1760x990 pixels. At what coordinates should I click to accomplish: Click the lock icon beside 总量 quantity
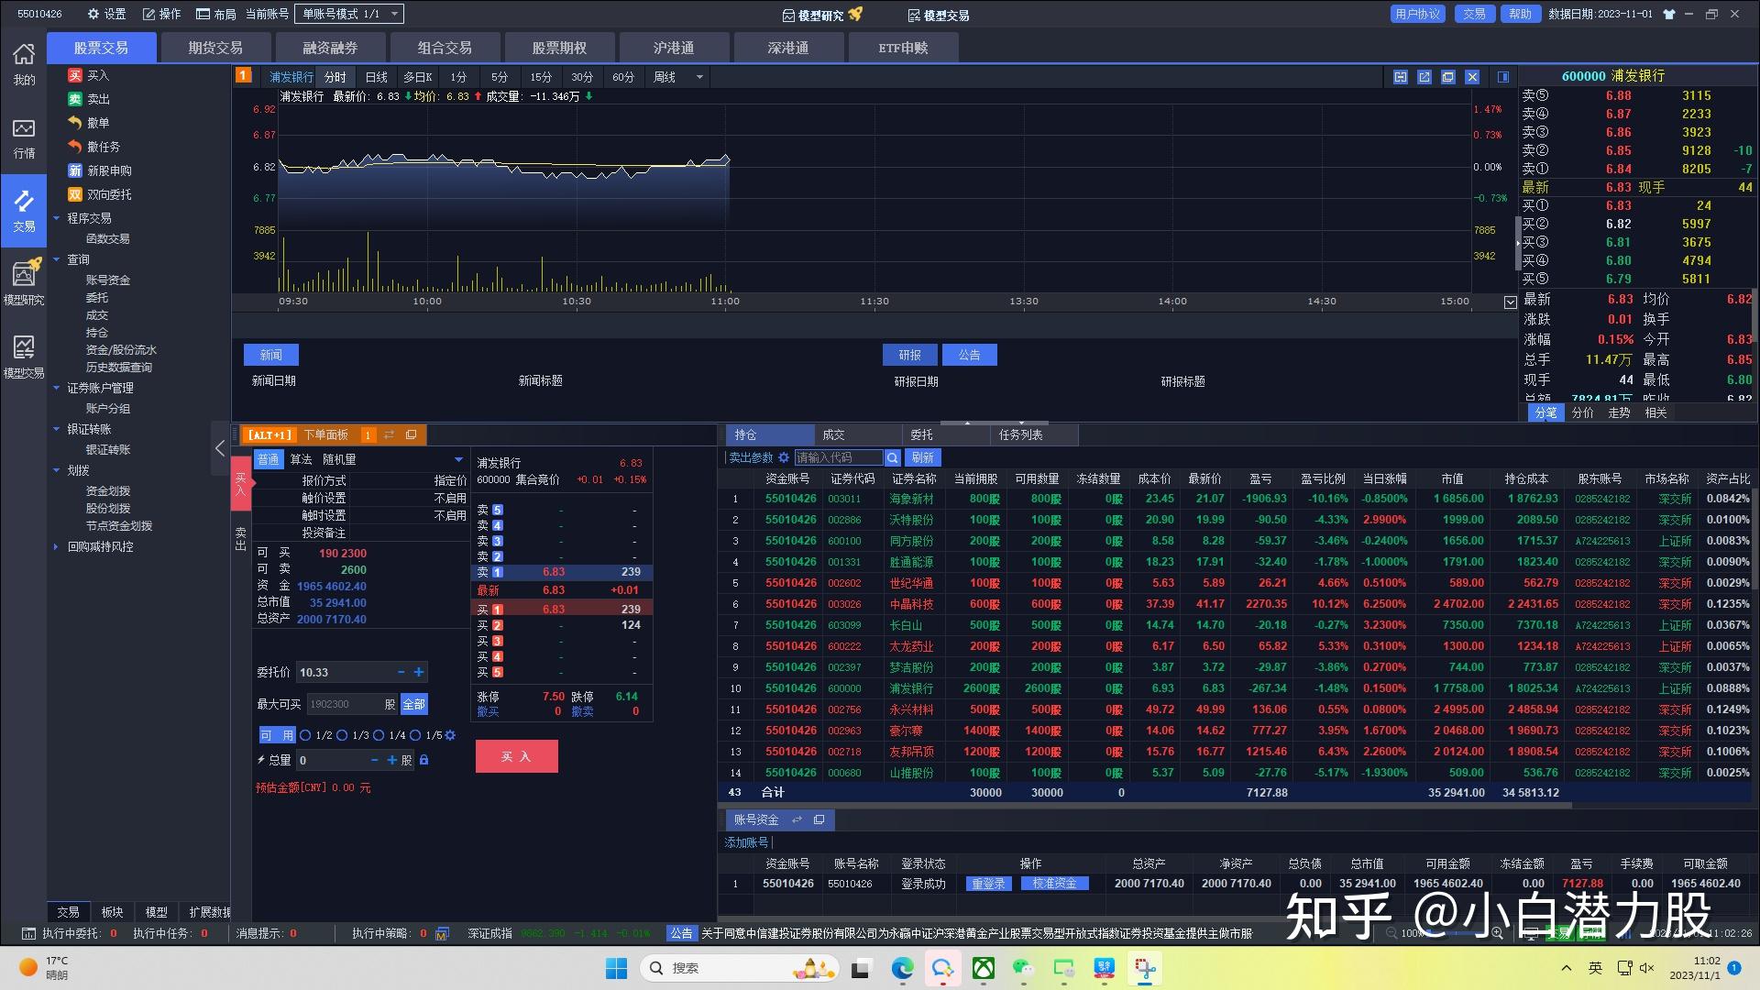point(423,760)
